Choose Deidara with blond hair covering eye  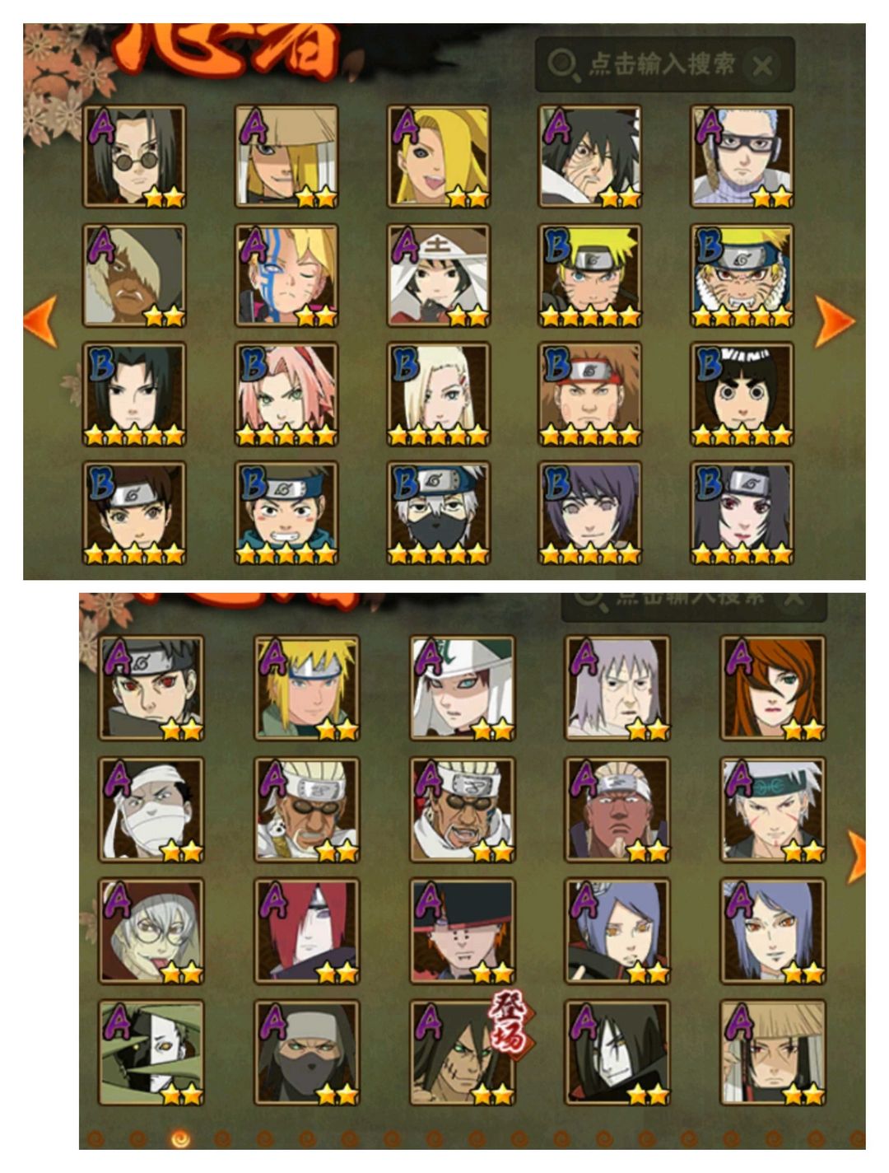[438, 157]
